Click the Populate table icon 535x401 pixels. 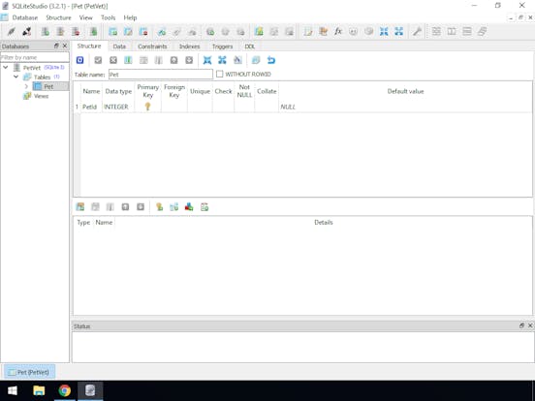[237, 60]
